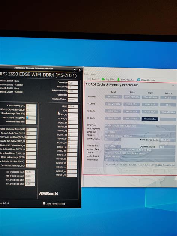Click the L3 Cache Write result cell
The height and width of the screenshot is (236, 177).
click(x=131, y=119)
